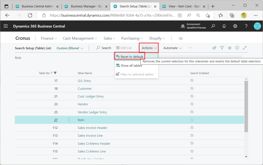The image size is (263, 165).
Task: Open the settings gear in Business Central
Action: 235,26
